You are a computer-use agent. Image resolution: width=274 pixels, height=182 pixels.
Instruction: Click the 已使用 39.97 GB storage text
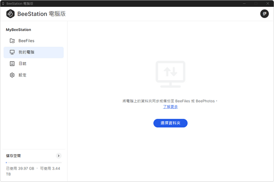tap(20, 169)
